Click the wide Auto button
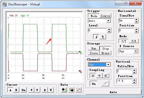 [x=113, y=92]
